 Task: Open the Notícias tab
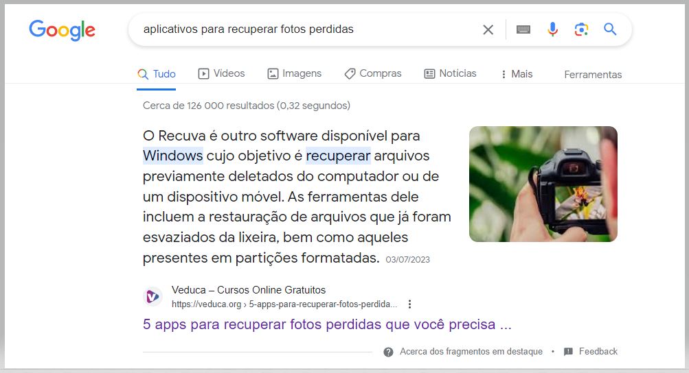click(451, 74)
